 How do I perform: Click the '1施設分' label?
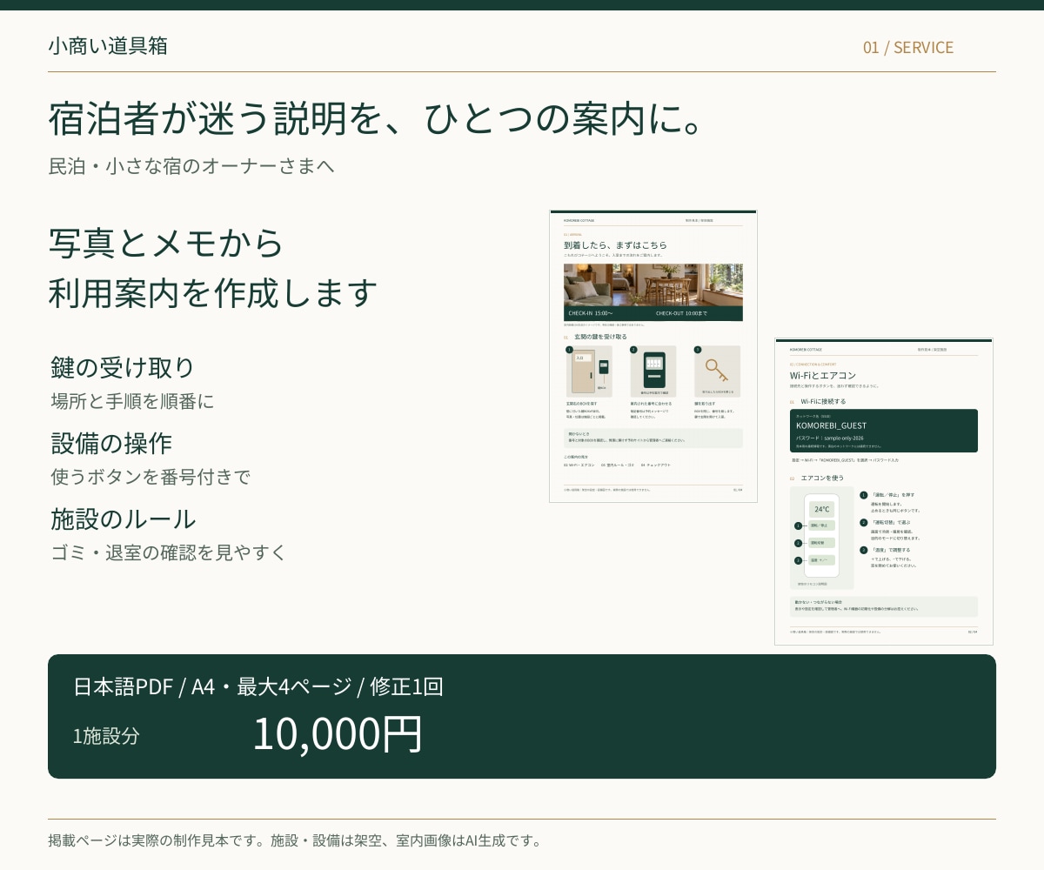[106, 736]
